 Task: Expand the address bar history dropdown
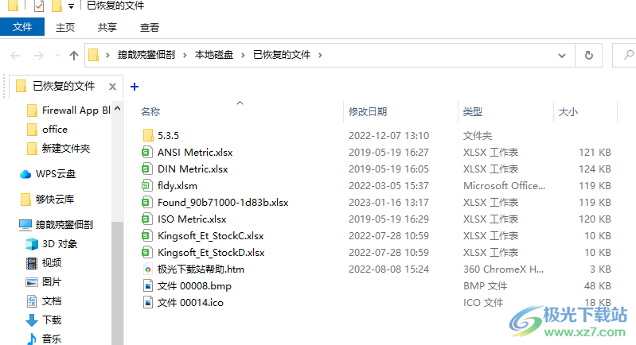point(562,56)
